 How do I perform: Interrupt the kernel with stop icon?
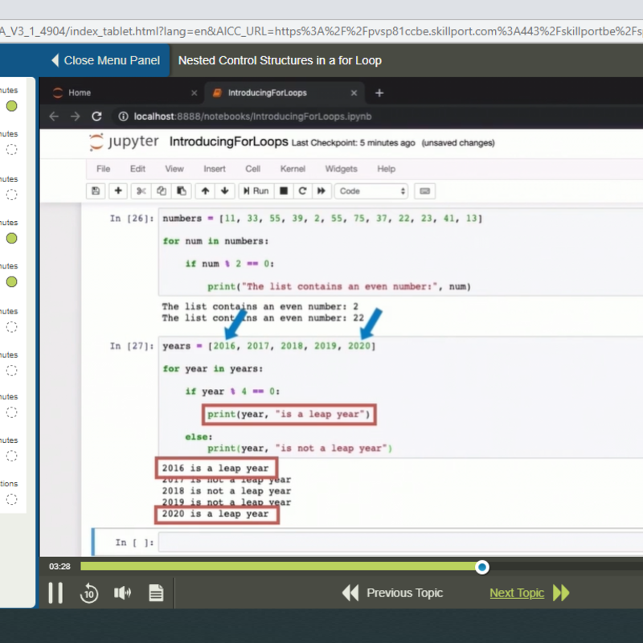(284, 191)
